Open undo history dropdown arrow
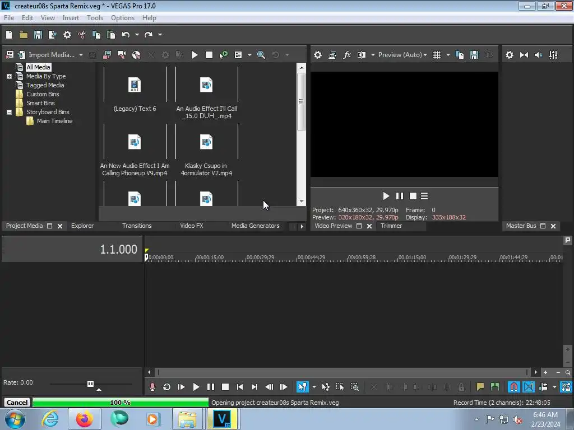574x430 pixels. 137,35
